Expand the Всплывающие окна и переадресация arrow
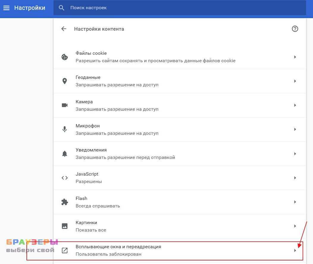The image size is (313, 264). coord(295,250)
